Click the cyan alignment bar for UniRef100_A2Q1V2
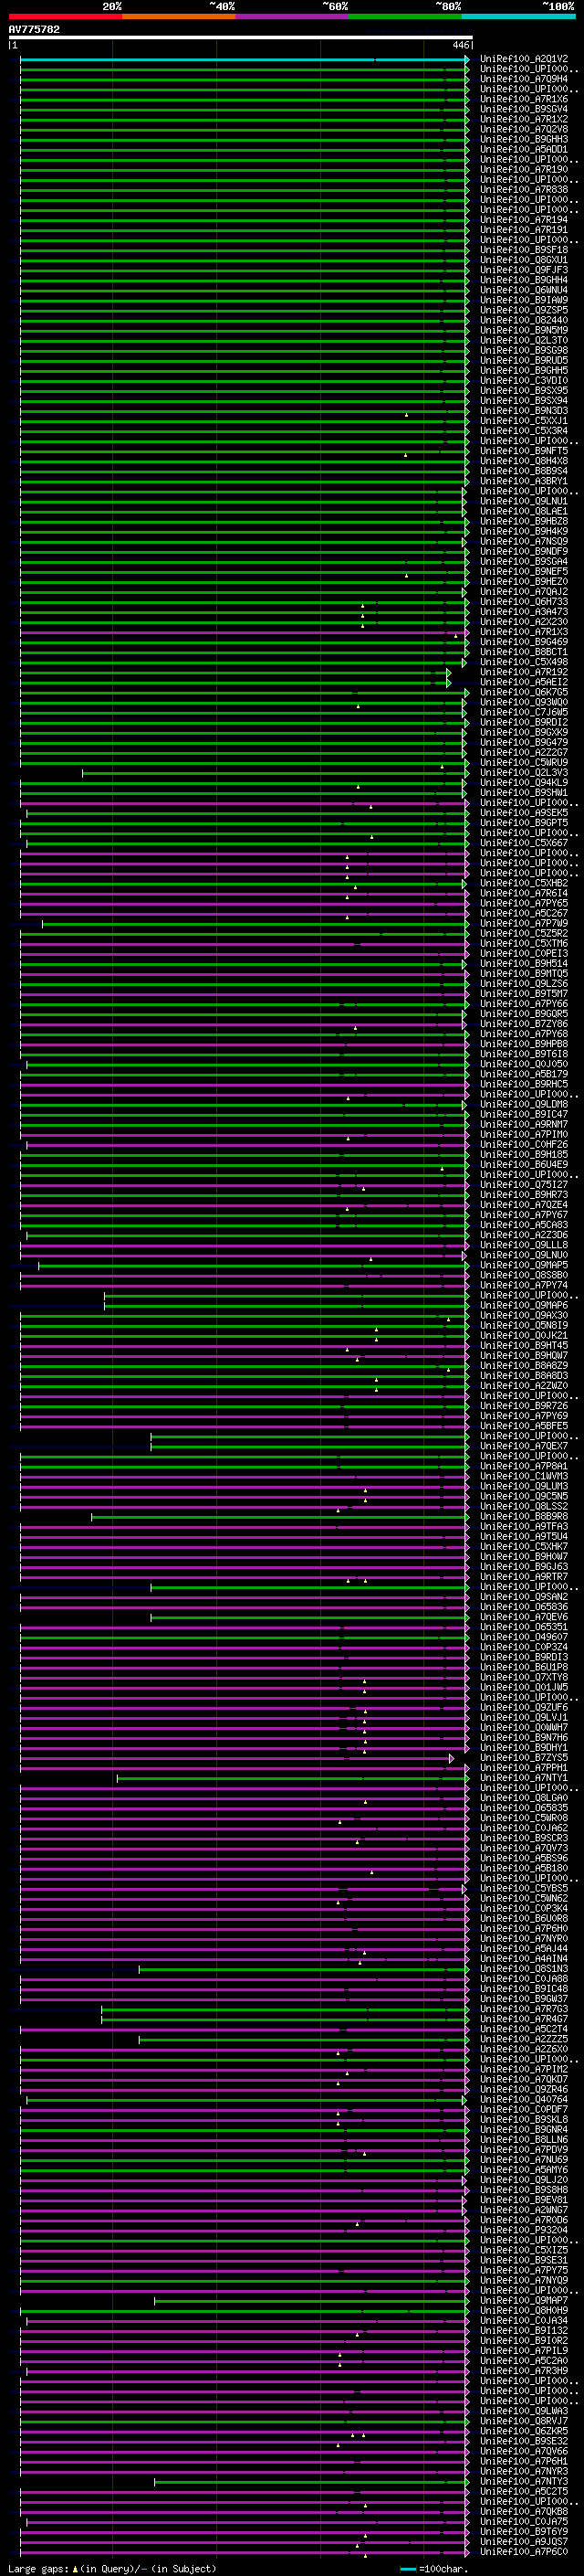 point(244,59)
